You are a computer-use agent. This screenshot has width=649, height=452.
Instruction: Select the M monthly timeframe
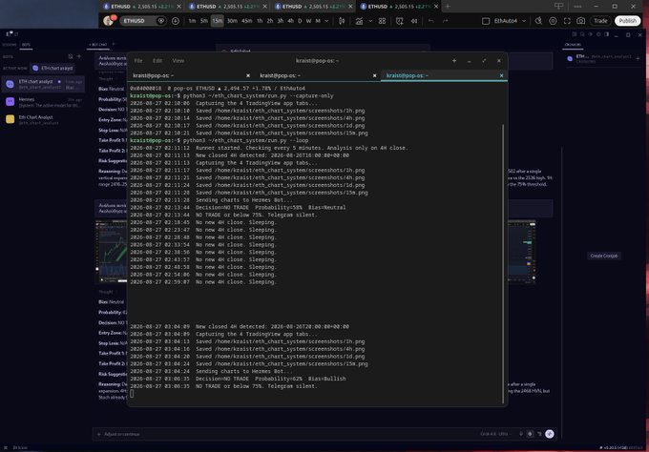point(318,21)
